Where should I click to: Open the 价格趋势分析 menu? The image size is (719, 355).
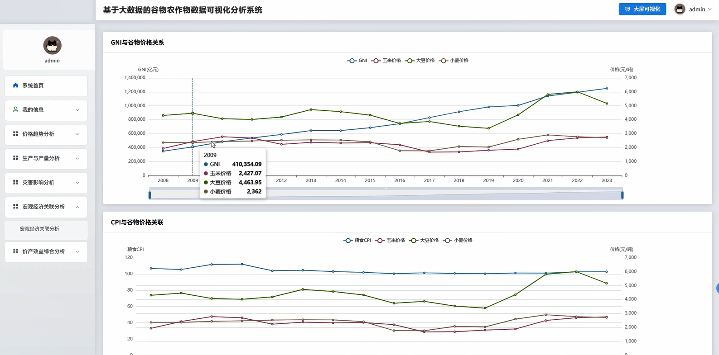coord(46,134)
